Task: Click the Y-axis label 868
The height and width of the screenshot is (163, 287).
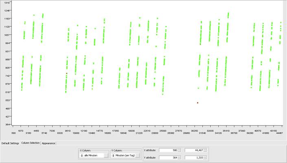Action: 7,59
